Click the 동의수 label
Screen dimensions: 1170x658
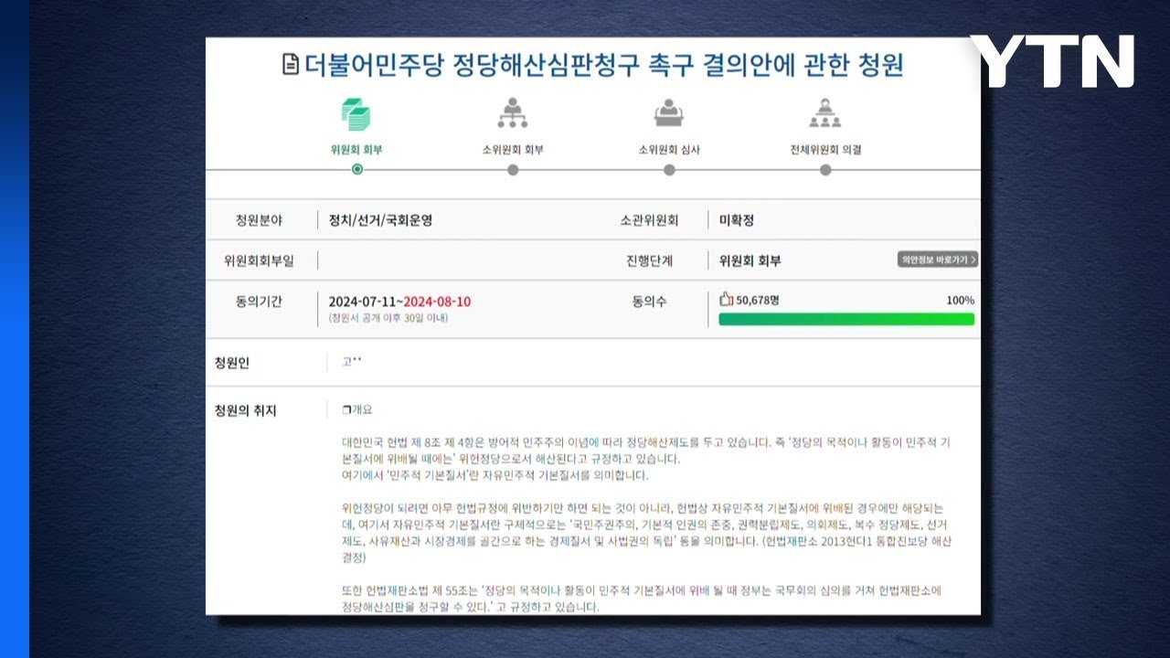[649, 301]
